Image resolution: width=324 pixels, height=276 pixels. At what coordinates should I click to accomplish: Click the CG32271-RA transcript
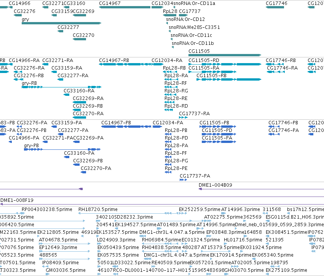45,64
